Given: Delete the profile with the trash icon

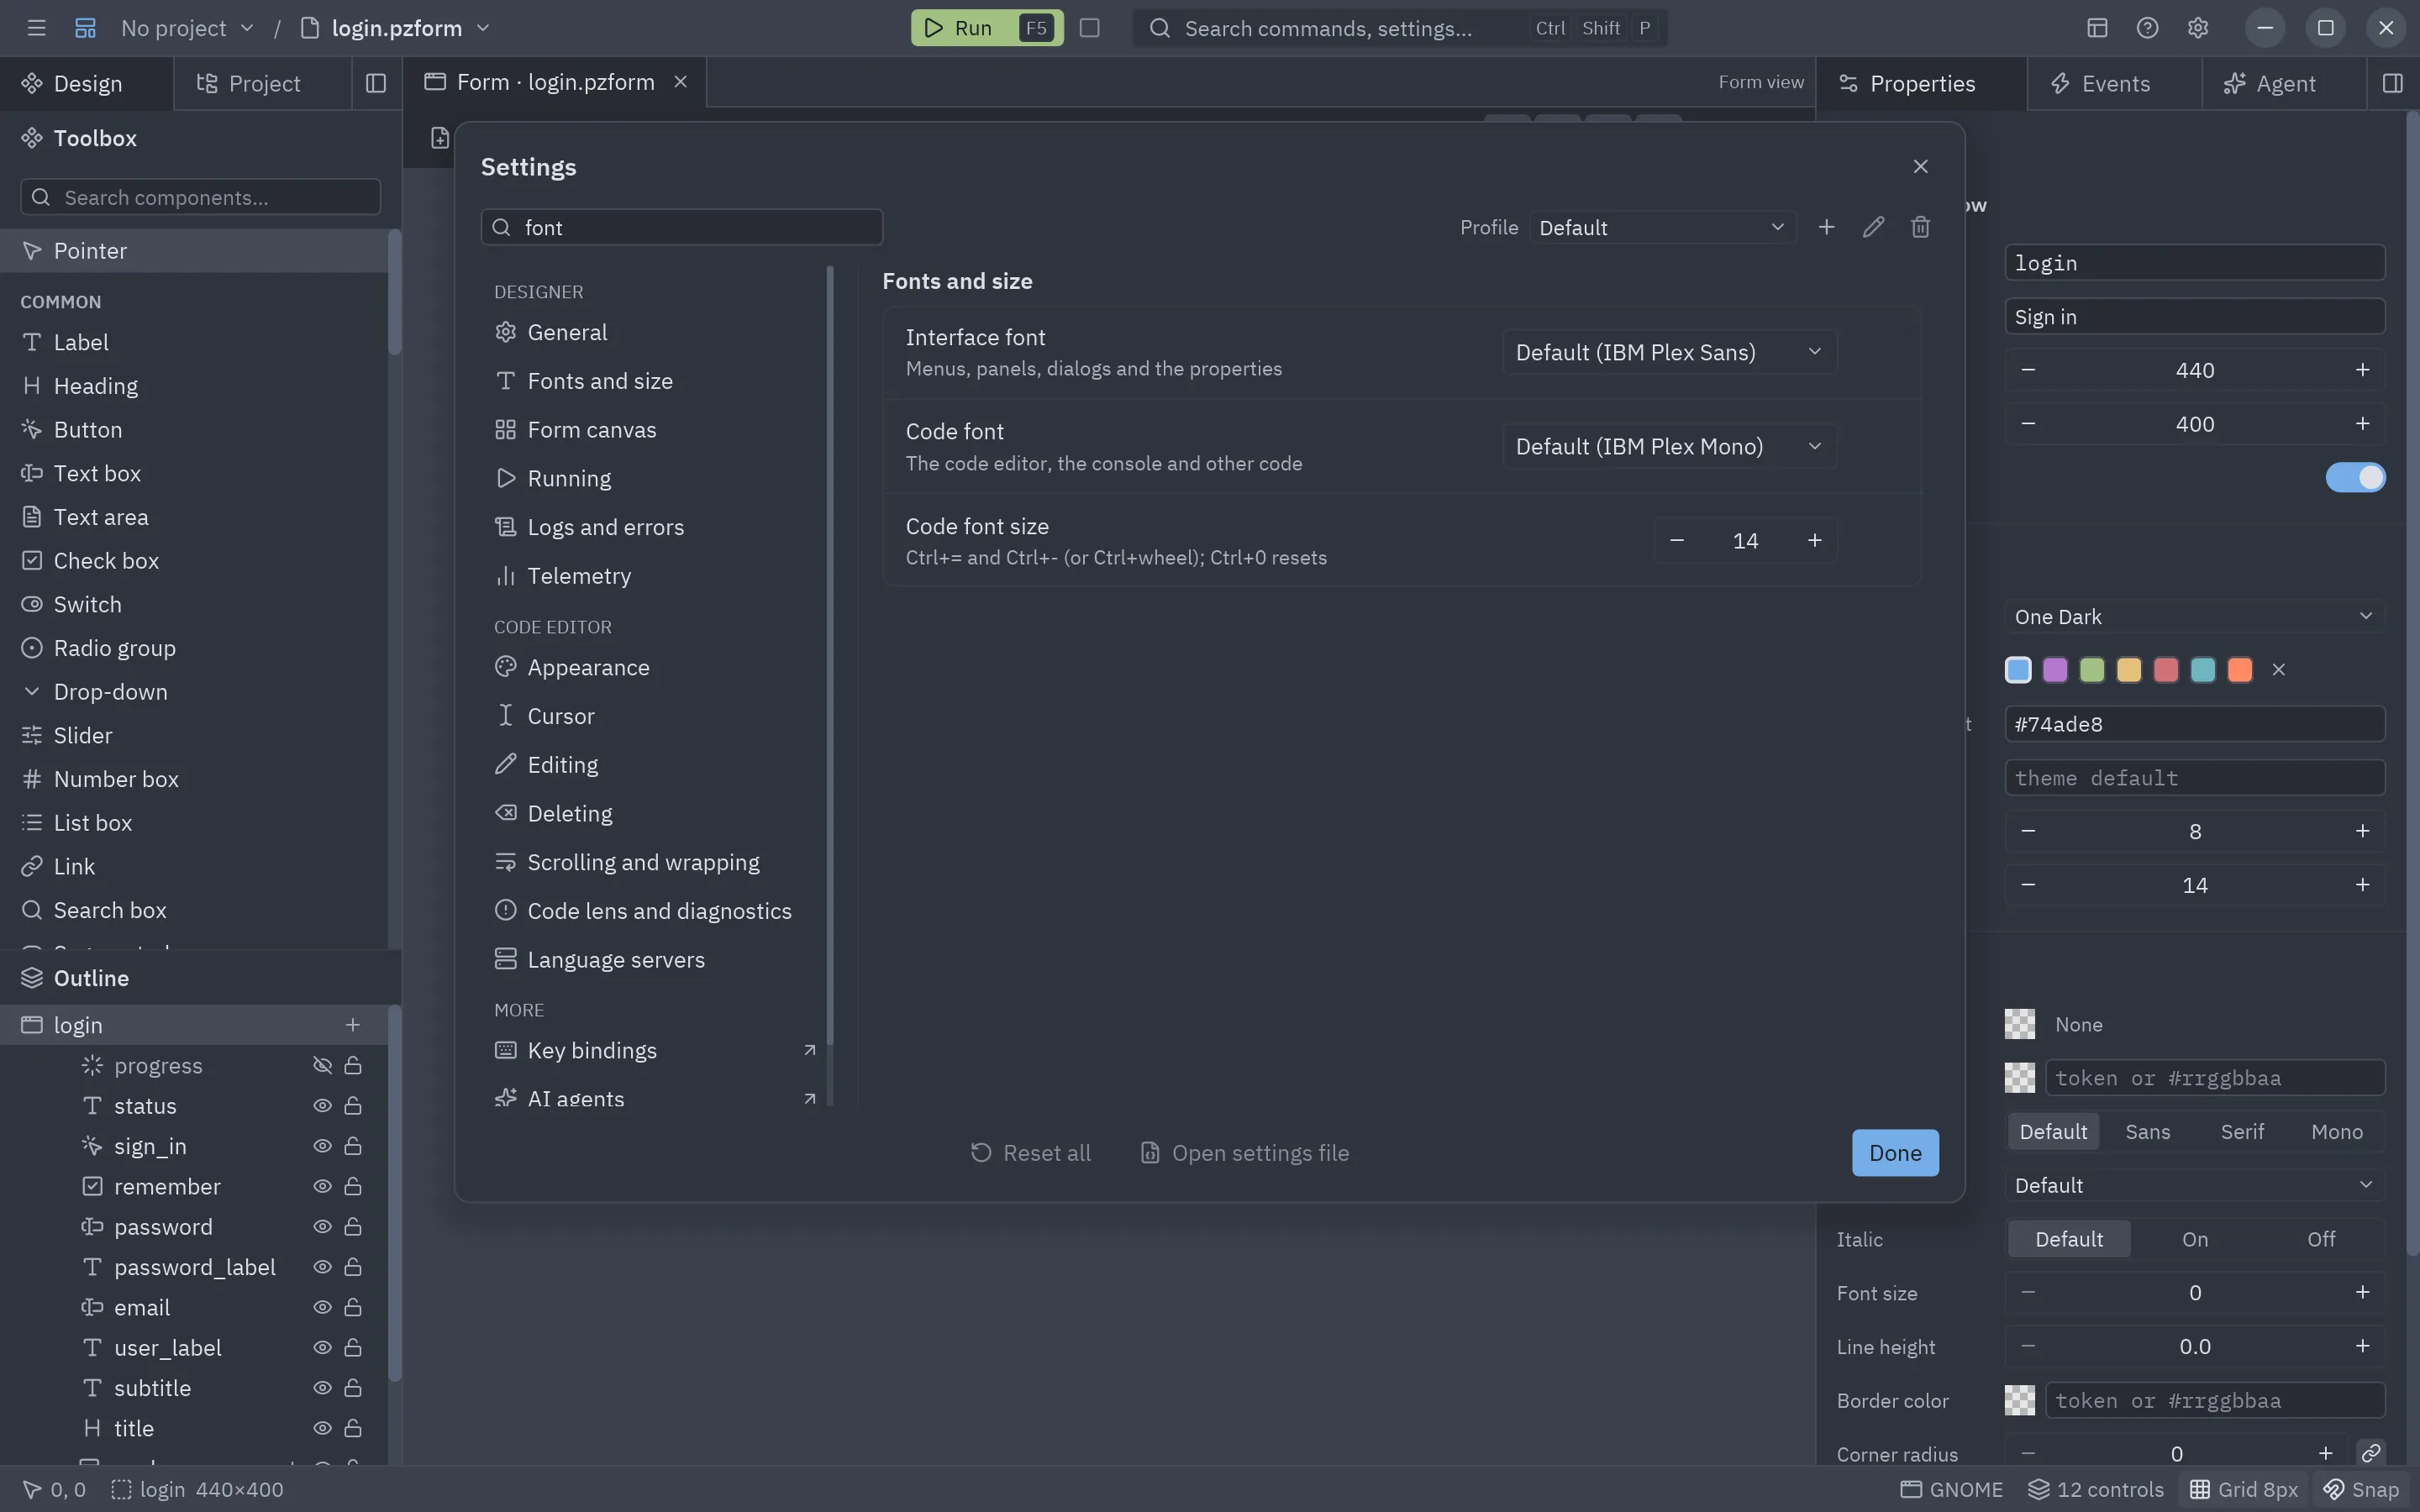Looking at the screenshot, I should pos(1920,227).
